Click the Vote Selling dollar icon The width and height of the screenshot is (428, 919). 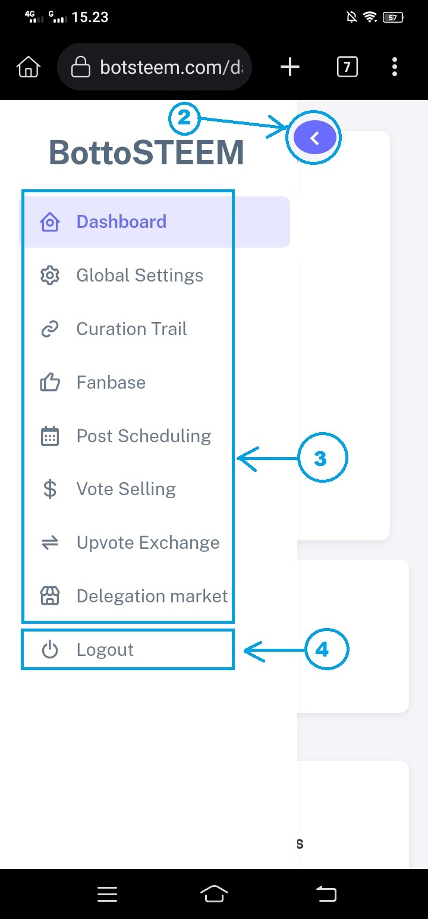coord(50,489)
